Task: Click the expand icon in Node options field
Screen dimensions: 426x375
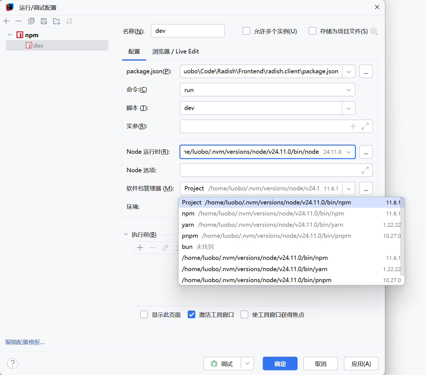Action: 365,170
